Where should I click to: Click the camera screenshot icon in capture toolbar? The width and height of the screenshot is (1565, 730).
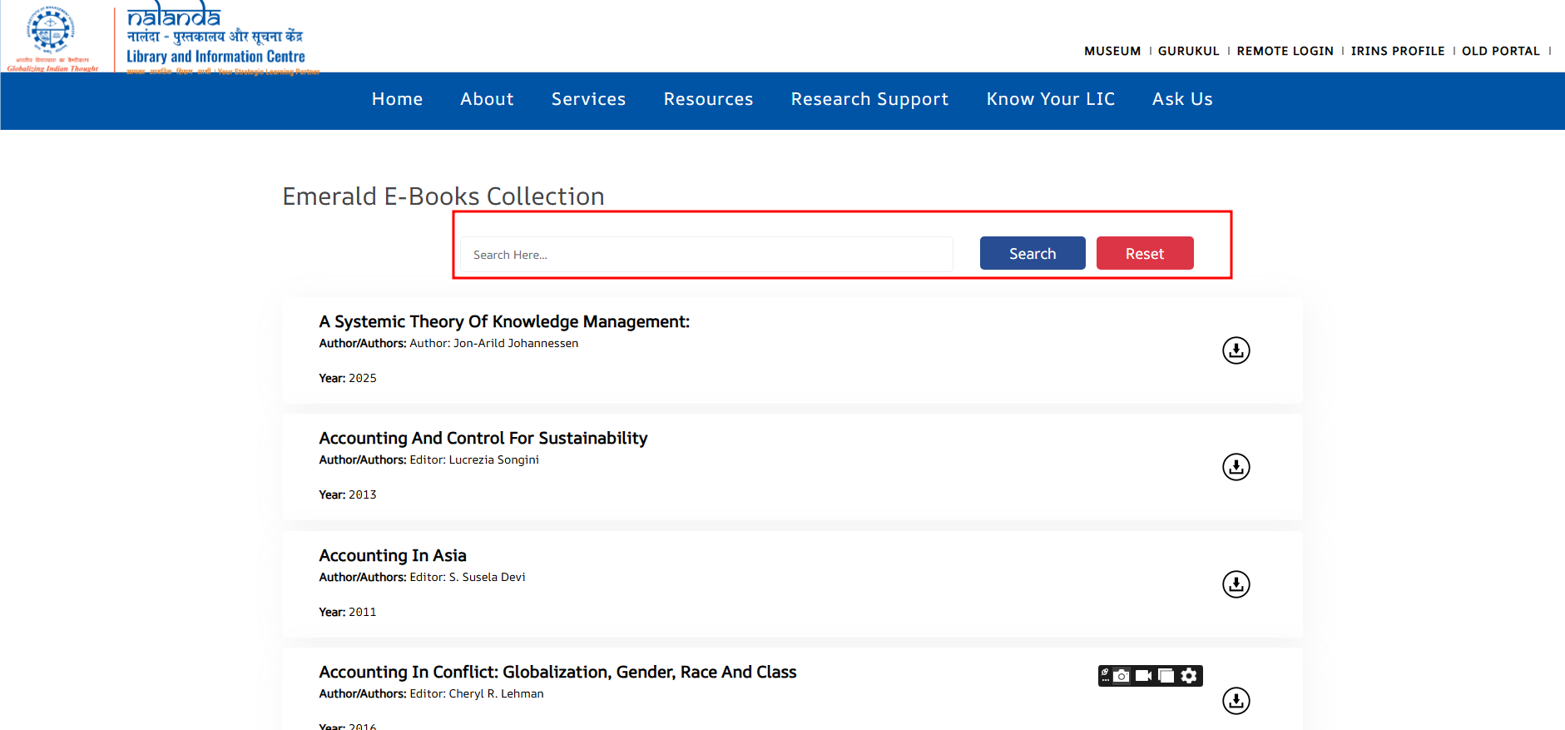tap(1122, 676)
